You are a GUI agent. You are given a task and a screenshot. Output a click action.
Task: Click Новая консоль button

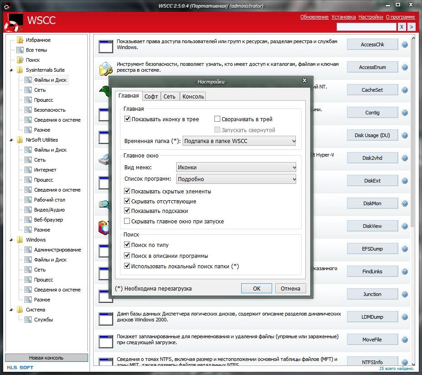click(46, 358)
